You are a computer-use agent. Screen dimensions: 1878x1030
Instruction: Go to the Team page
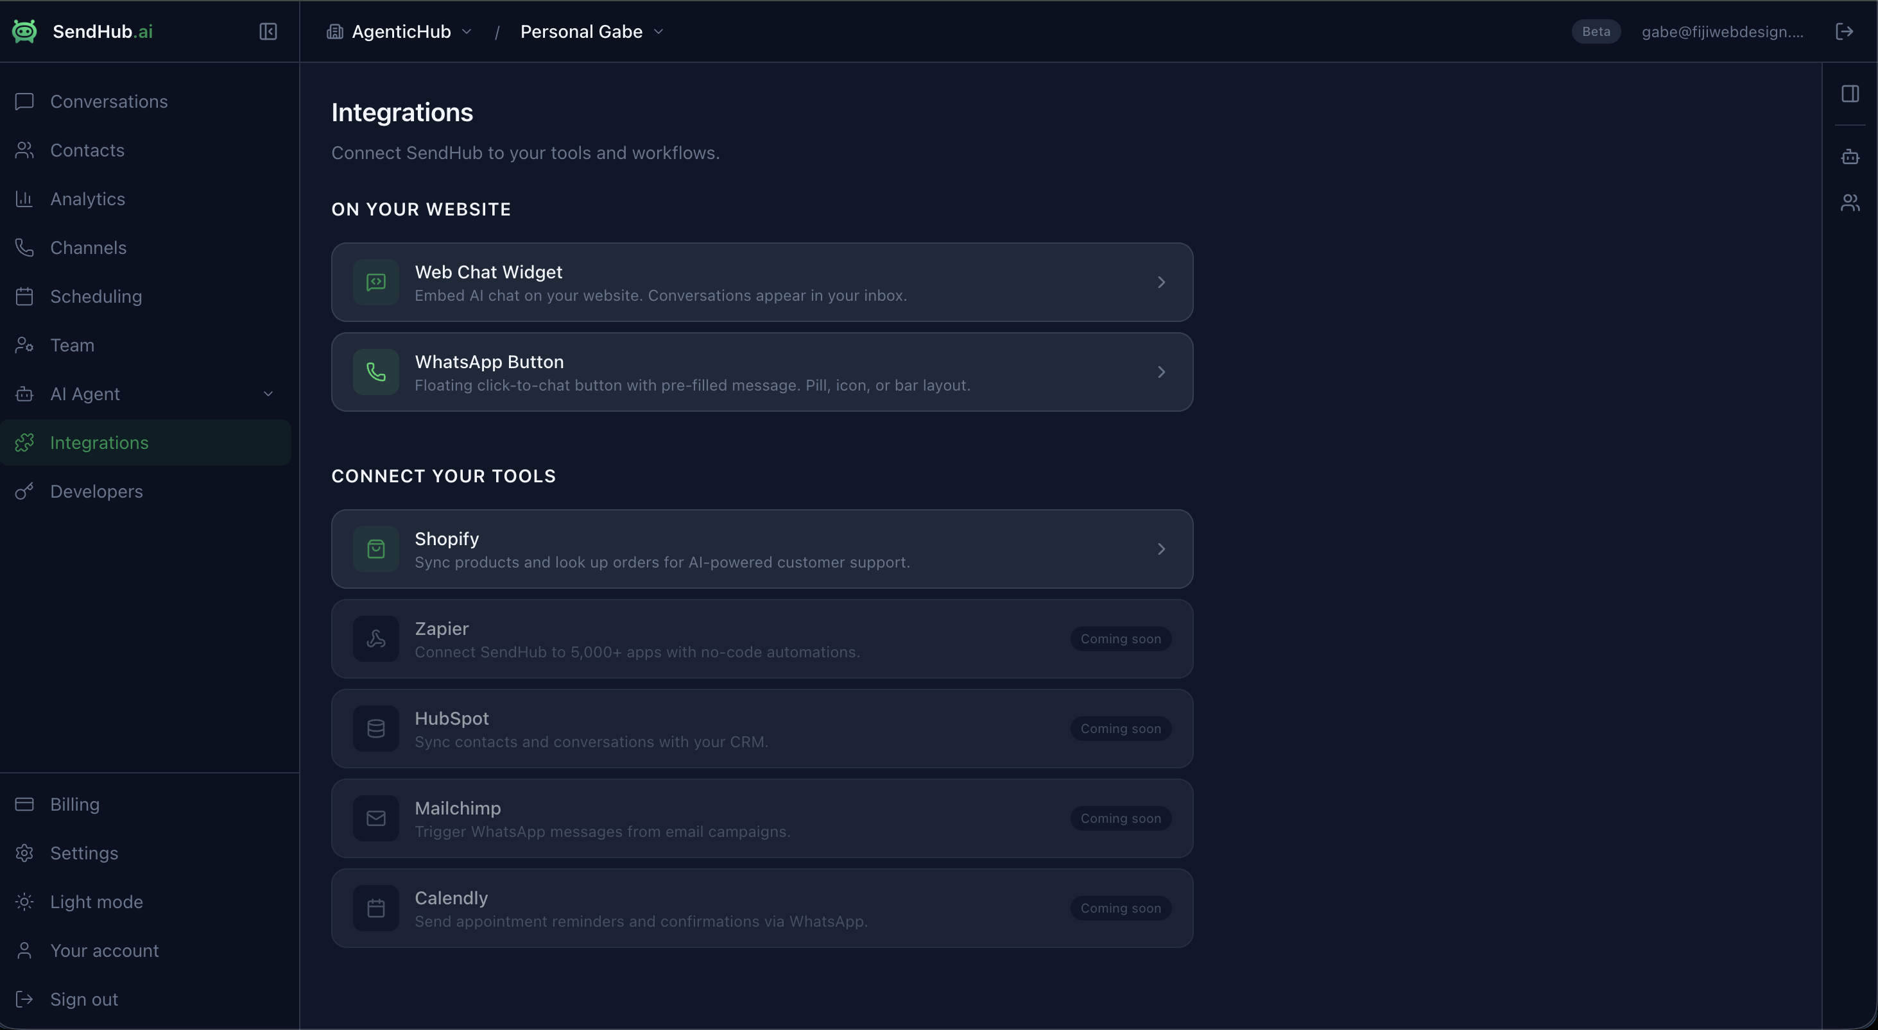(x=146, y=345)
